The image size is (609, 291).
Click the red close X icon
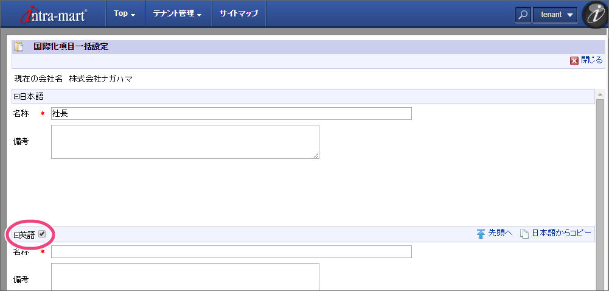point(574,60)
